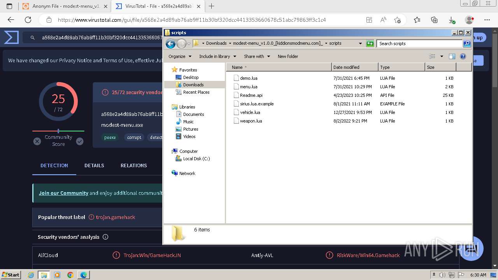
Task: Open VirusTotal DETAILS tab
Action: pos(94,166)
